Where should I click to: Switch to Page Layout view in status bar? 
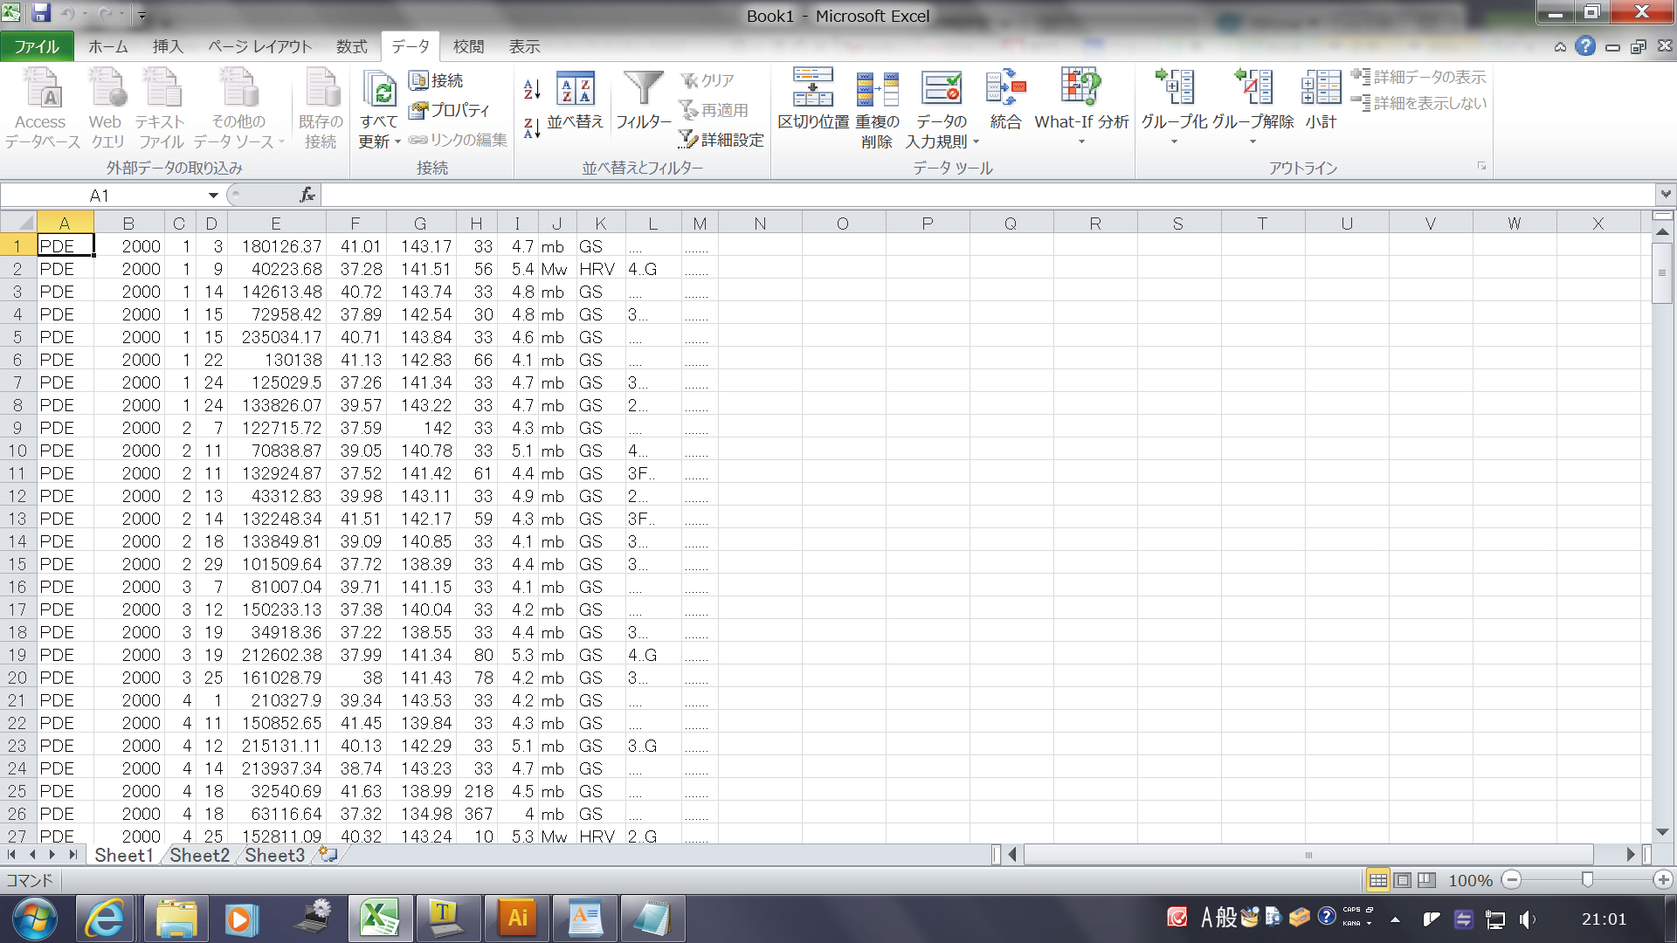click(x=1403, y=880)
